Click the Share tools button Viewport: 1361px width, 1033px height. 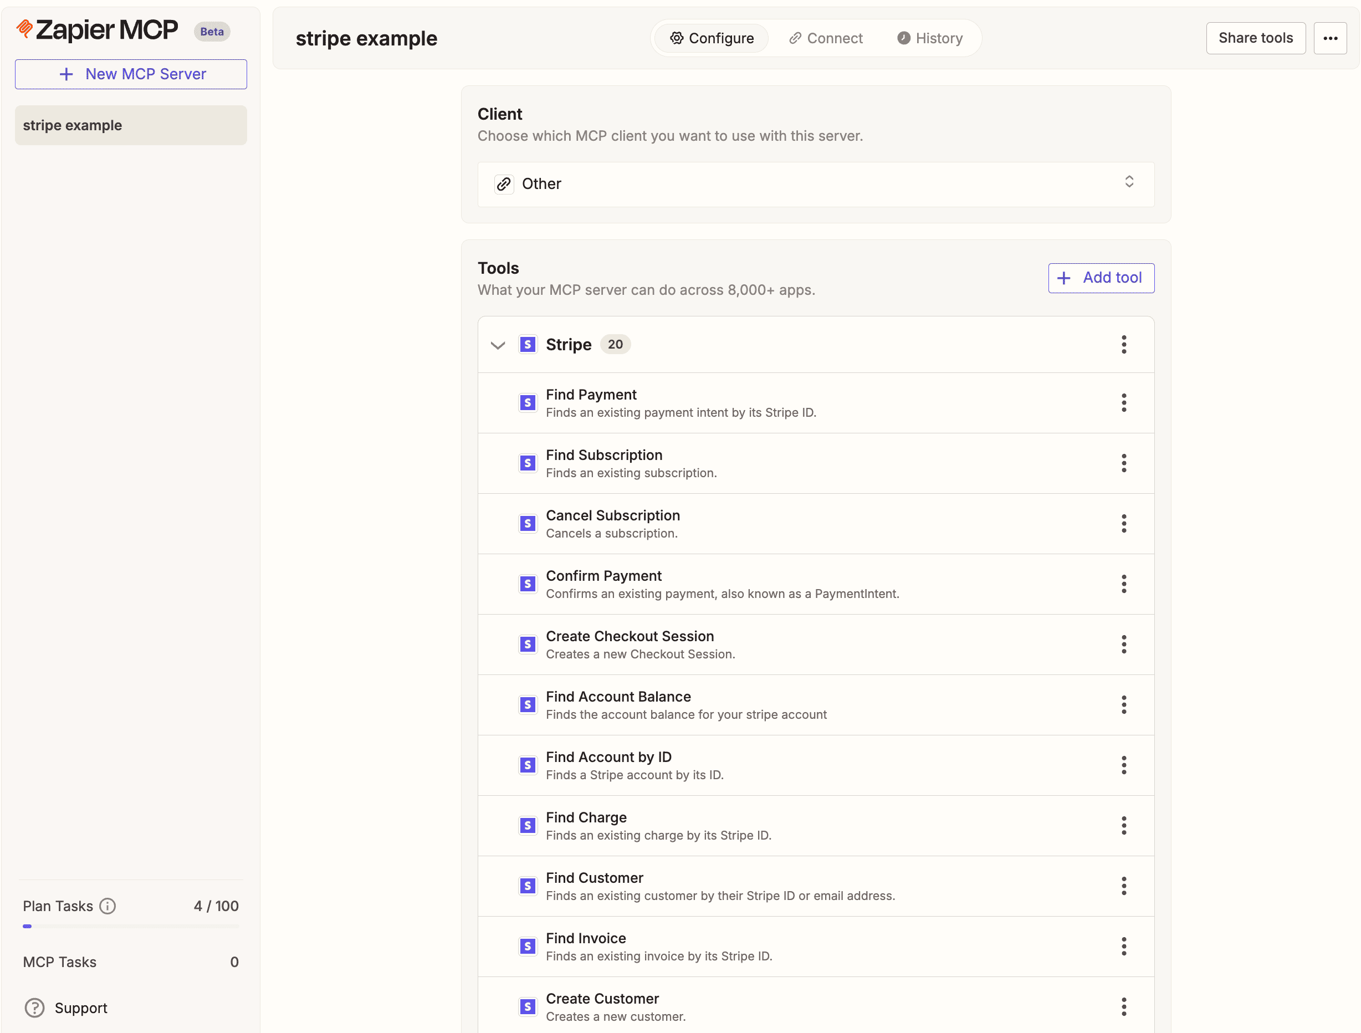click(x=1255, y=38)
